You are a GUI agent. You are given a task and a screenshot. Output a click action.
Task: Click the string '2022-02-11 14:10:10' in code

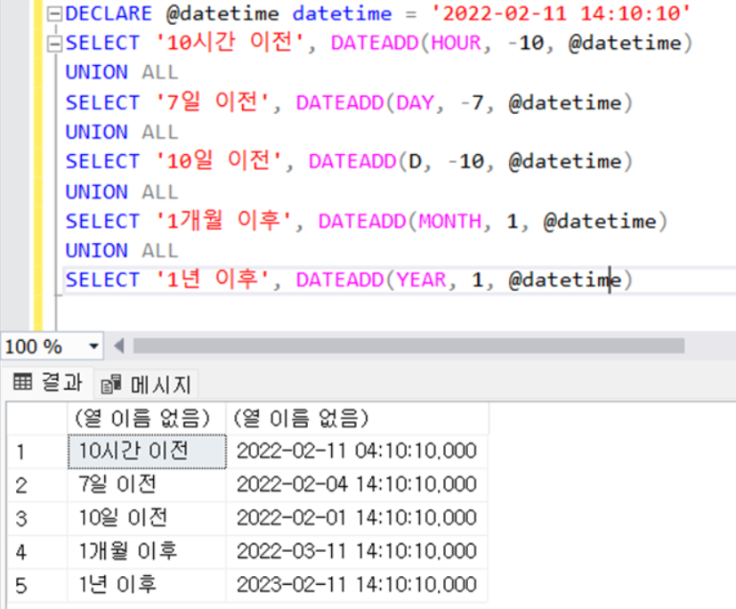[561, 13]
